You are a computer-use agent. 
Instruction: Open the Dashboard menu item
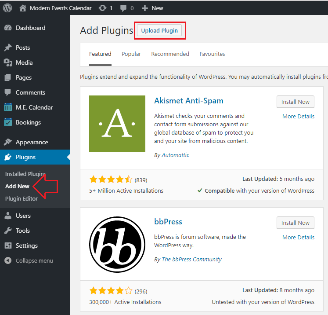click(x=31, y=28)
